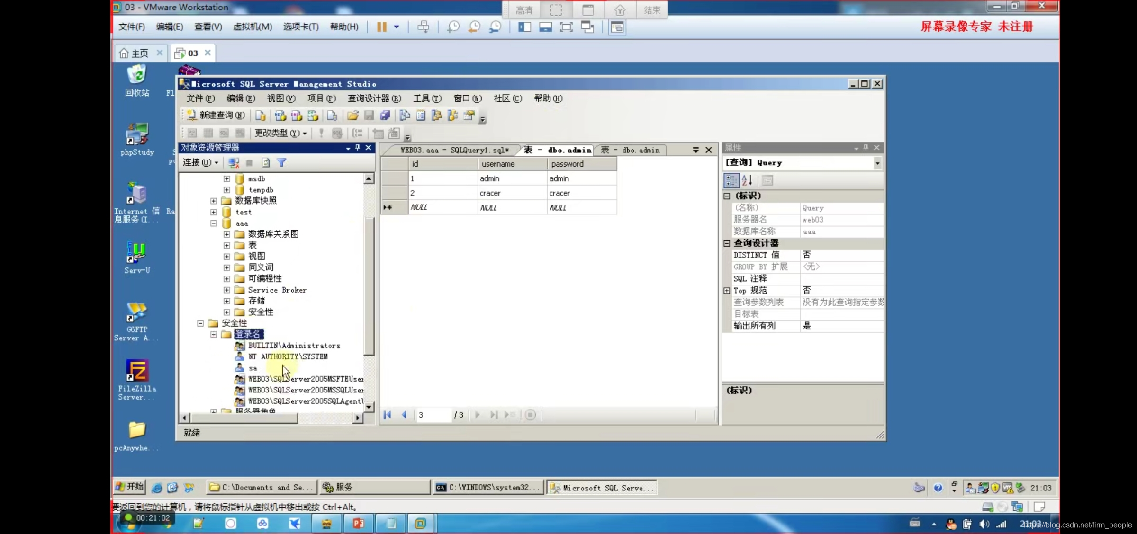Viewport: 1137px width, 534px height.
Task: Click the XMLA query icon in toolbar
Action: pyautogui.click(x=313, y=115)
